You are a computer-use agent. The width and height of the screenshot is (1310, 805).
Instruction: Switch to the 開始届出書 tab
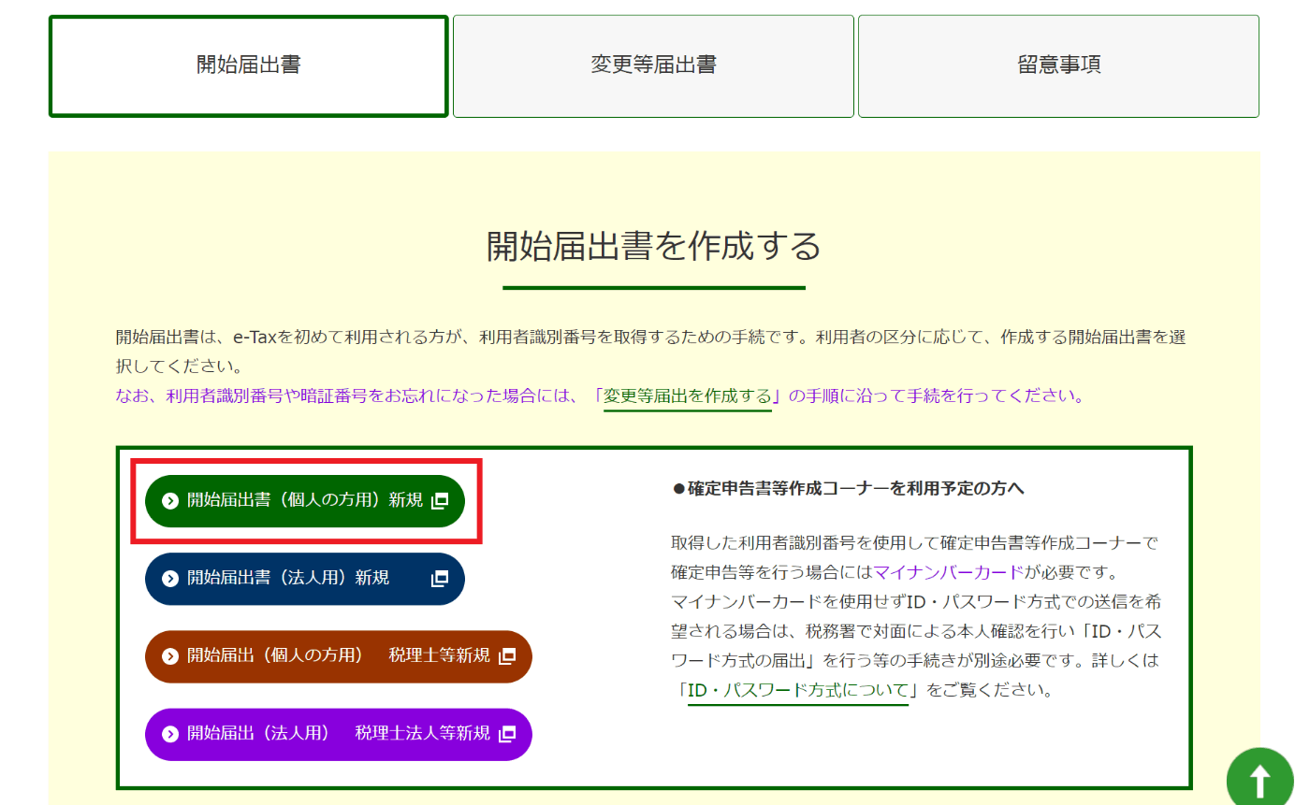[249, 65]
